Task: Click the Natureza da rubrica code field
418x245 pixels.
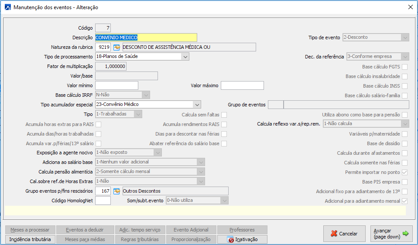Action: click(x=103, y=47)
